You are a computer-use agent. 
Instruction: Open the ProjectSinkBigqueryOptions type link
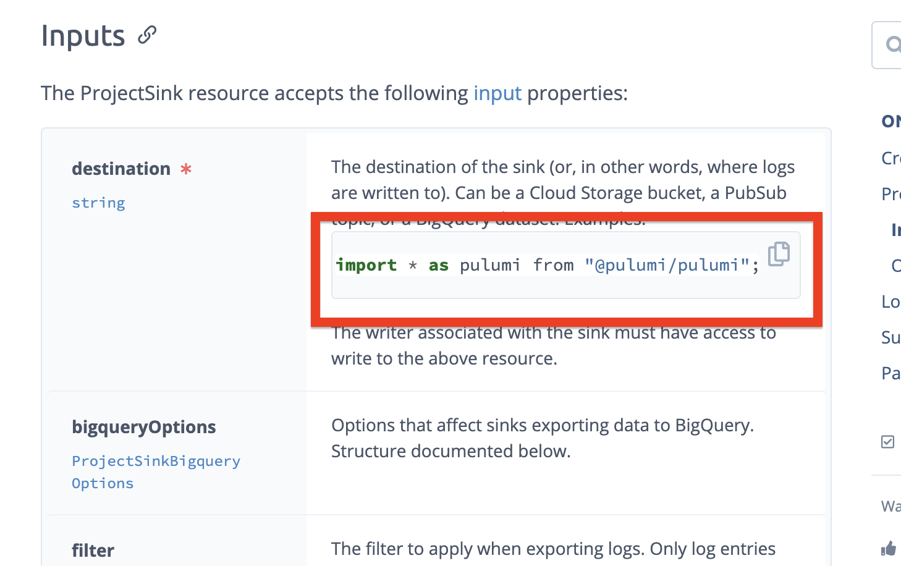(156, 472)
